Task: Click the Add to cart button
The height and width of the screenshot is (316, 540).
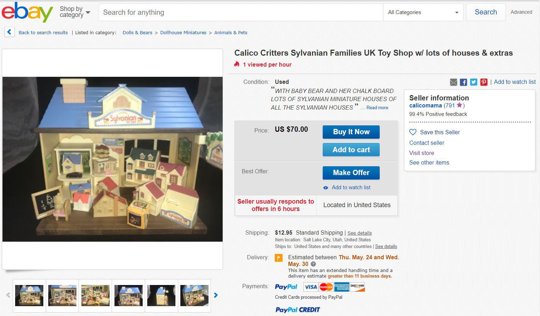Action: tap(351, 150)
